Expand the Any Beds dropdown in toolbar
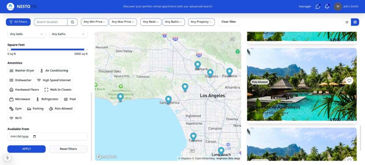The width and height of the screenshot is (365, 165). coord(151,22)
